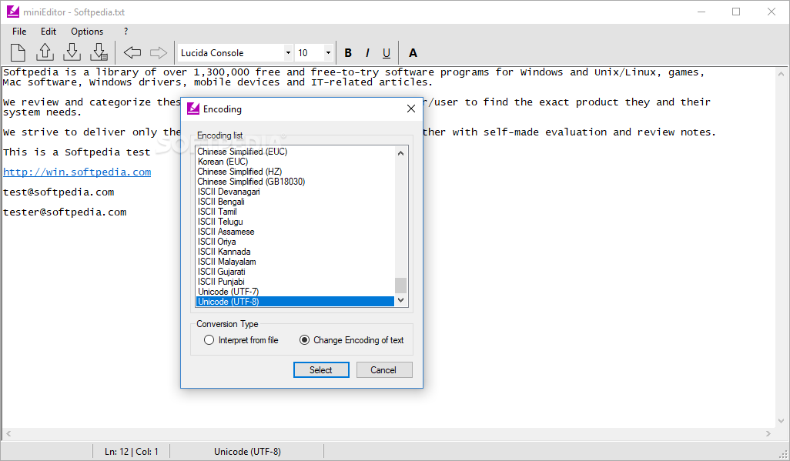Select Chinese Simplified (EUC) encoding
Viewport: 790px width, 461px height.
pyautogui.click(x=295, y=152)
